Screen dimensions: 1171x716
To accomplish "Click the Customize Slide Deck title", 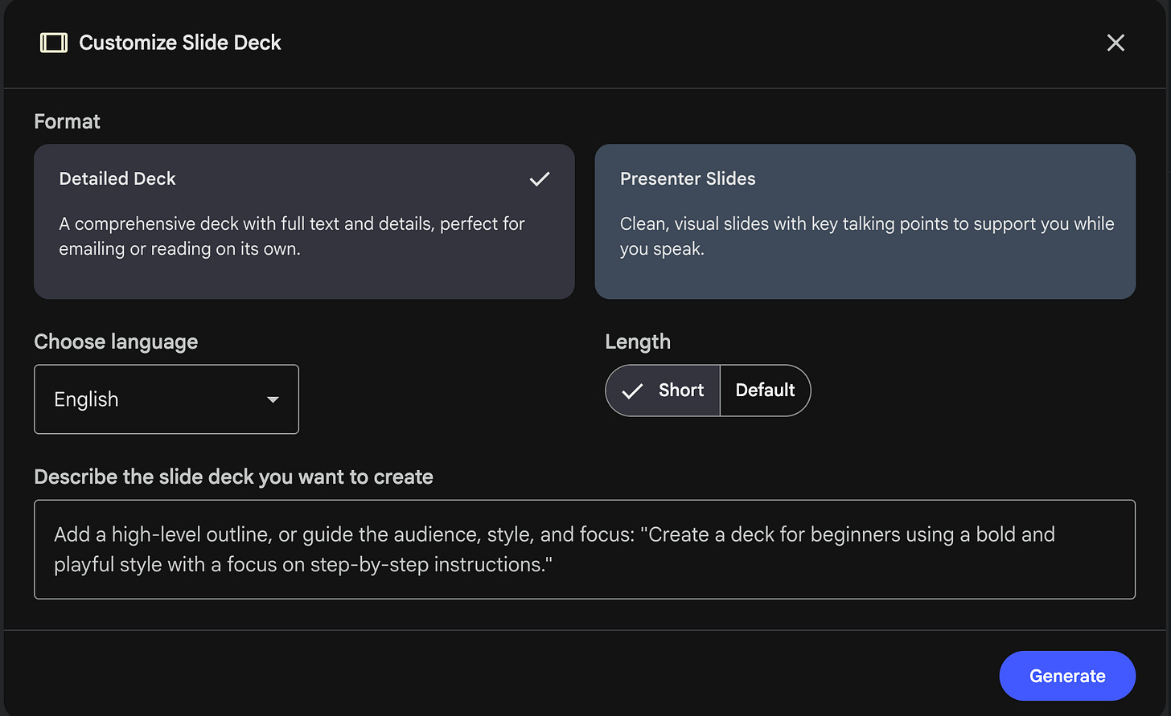I will pos(180,43).
